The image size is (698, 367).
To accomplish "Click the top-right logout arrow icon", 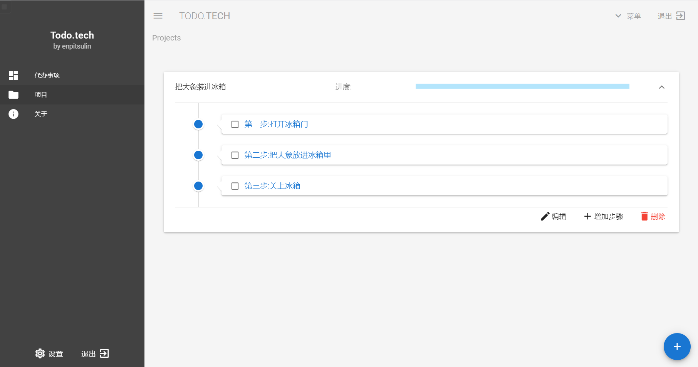I will (681, 16).
